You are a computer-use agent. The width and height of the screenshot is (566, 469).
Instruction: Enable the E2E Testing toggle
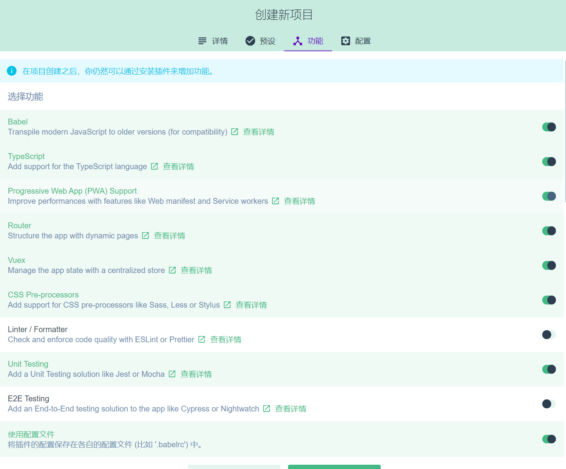(x=549, y=404)
